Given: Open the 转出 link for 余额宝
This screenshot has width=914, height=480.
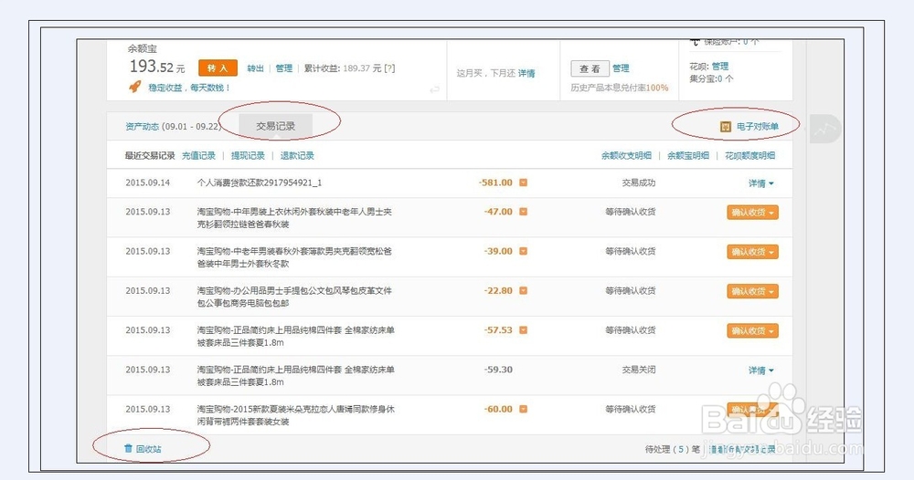Looking at the screenshot, I should click(255, 68).
